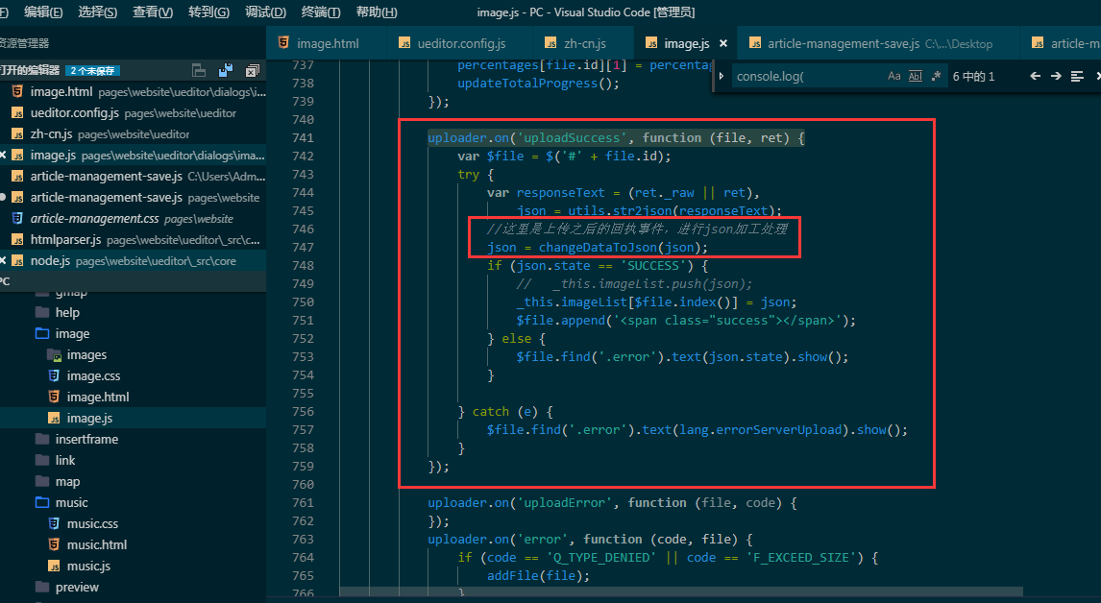
Task: Toggle find in selection in the find widget
Action: 1076,76
